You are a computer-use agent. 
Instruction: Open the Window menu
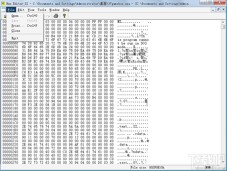(54, 10)
